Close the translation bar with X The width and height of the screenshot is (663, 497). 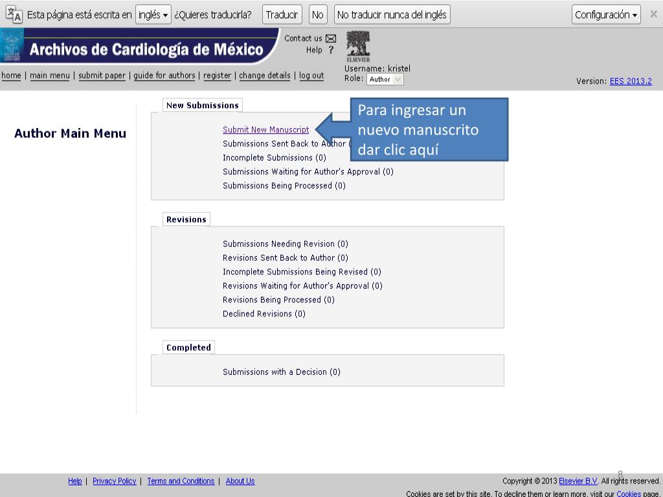(653, 14)
